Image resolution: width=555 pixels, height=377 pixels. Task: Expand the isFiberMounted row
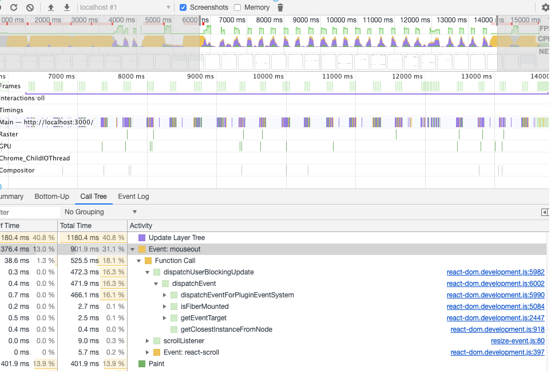[x=165, y=307]
